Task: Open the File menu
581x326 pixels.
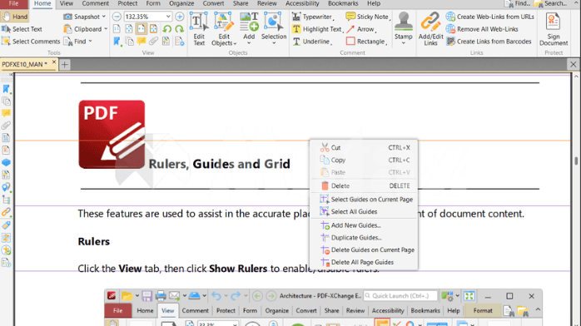Action: point(13,3)
